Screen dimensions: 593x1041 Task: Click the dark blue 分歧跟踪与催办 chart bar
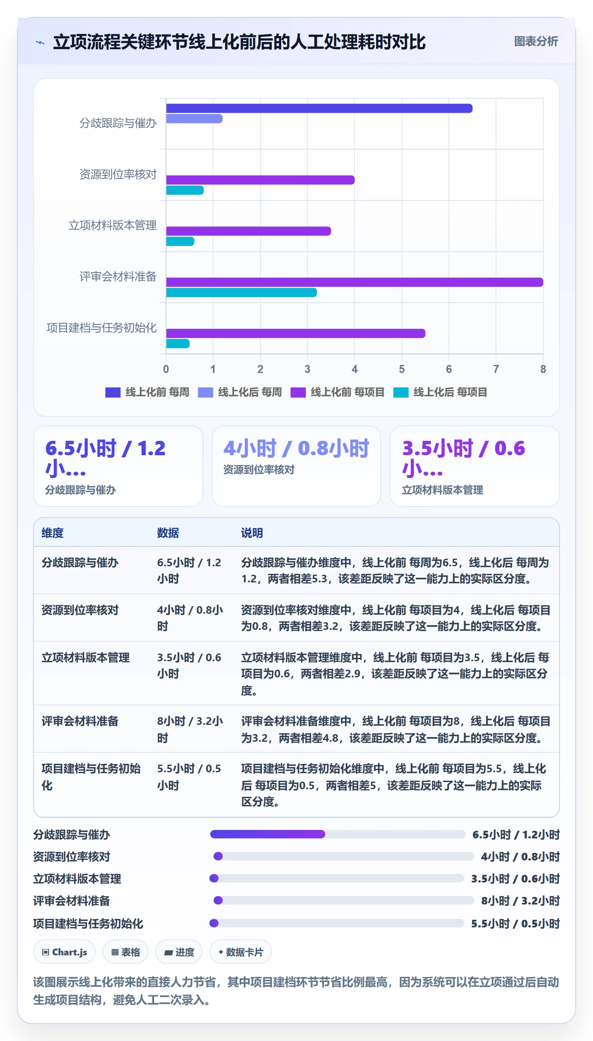coord(319,109)
